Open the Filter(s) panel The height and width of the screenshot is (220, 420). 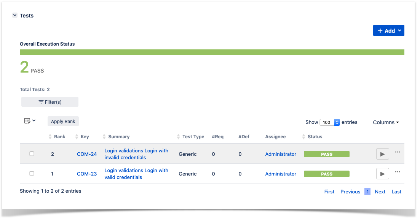50,102
